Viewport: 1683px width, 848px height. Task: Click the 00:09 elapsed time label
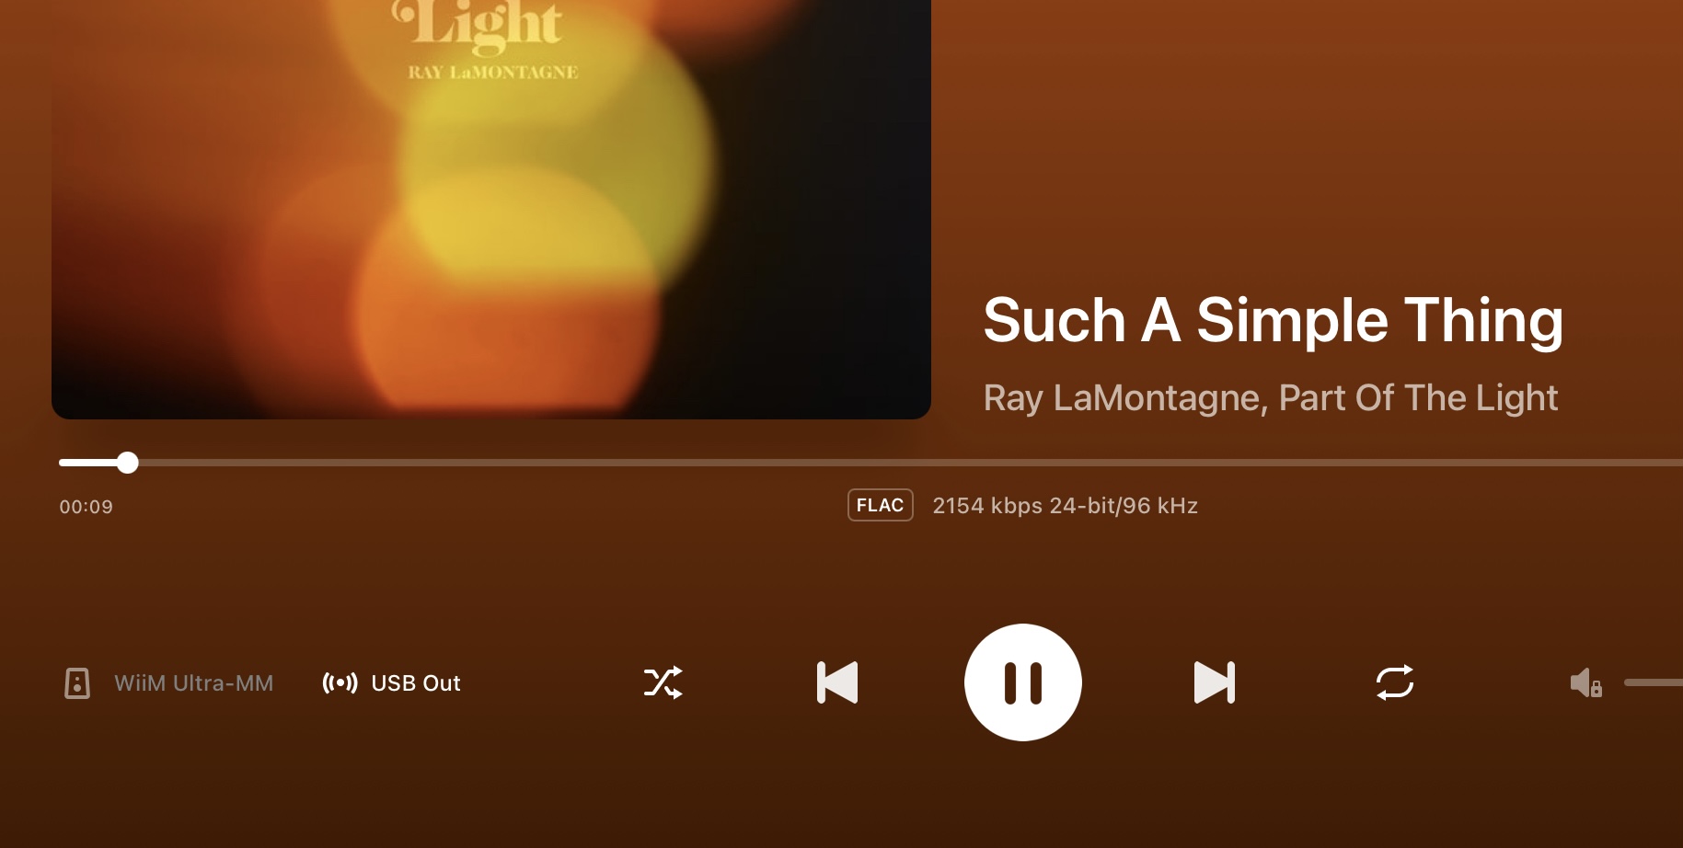pos(86,507)
